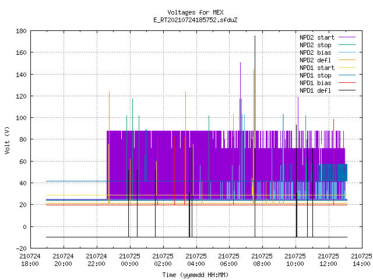373x280 pixels.
Task: Click the chart title "Voltages for MEX"
Action: (195, 12)
